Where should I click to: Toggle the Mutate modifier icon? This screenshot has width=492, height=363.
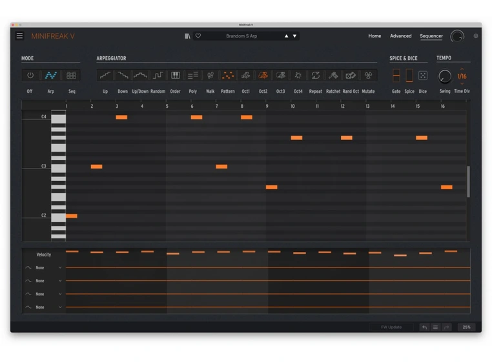368,76
